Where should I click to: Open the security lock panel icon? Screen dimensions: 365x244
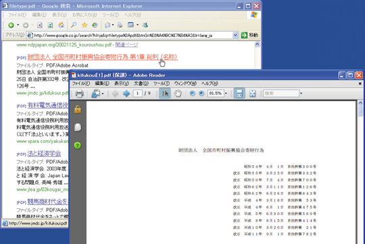pos(78,109)
